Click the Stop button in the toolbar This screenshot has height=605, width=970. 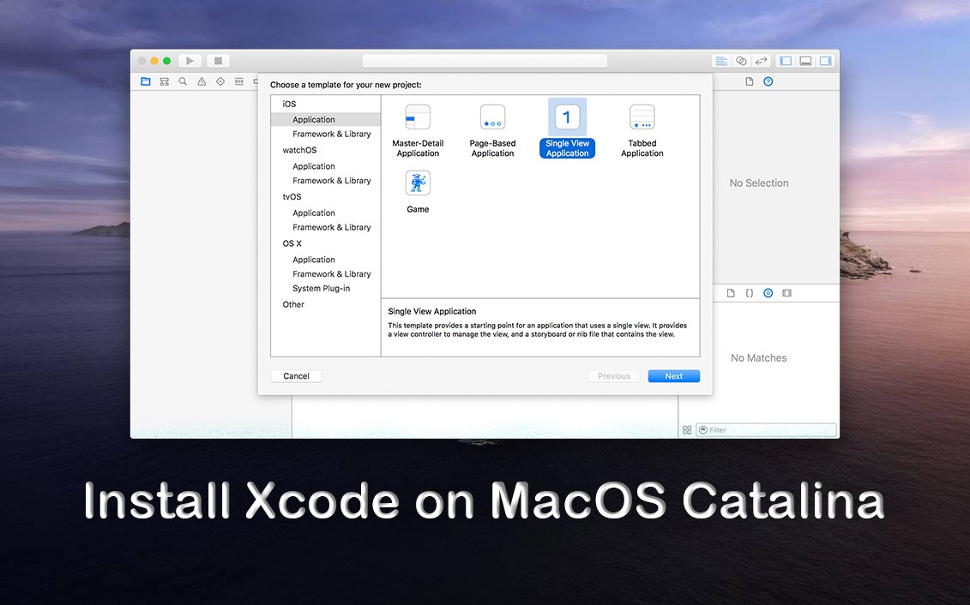coord(218,61)
